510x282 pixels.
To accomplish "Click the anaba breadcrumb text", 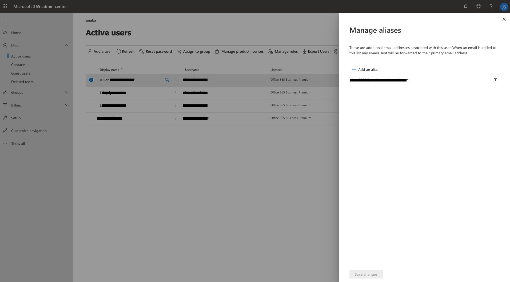I will [x=91, y=20].
